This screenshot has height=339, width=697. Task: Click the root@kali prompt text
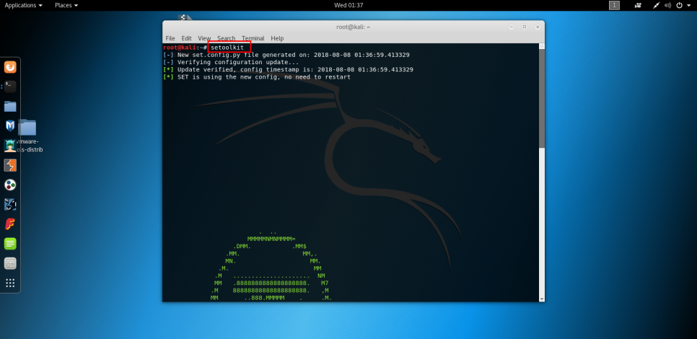click(185, 47)
